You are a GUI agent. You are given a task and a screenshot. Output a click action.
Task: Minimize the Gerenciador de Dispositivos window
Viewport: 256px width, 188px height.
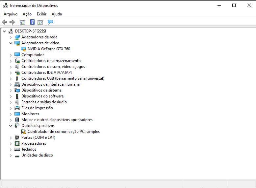(219, 5)
